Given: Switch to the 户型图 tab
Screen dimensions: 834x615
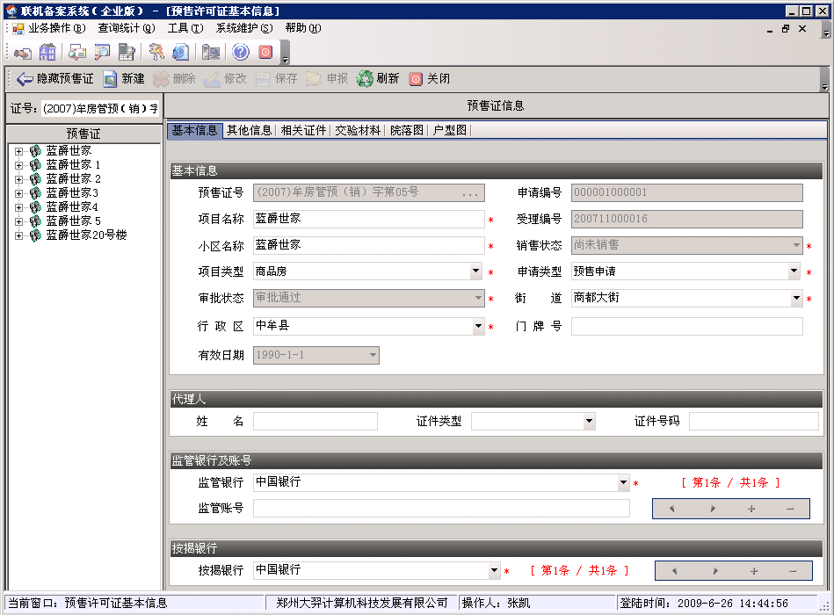Looking at the screenshot, I should tap(449, 130).
